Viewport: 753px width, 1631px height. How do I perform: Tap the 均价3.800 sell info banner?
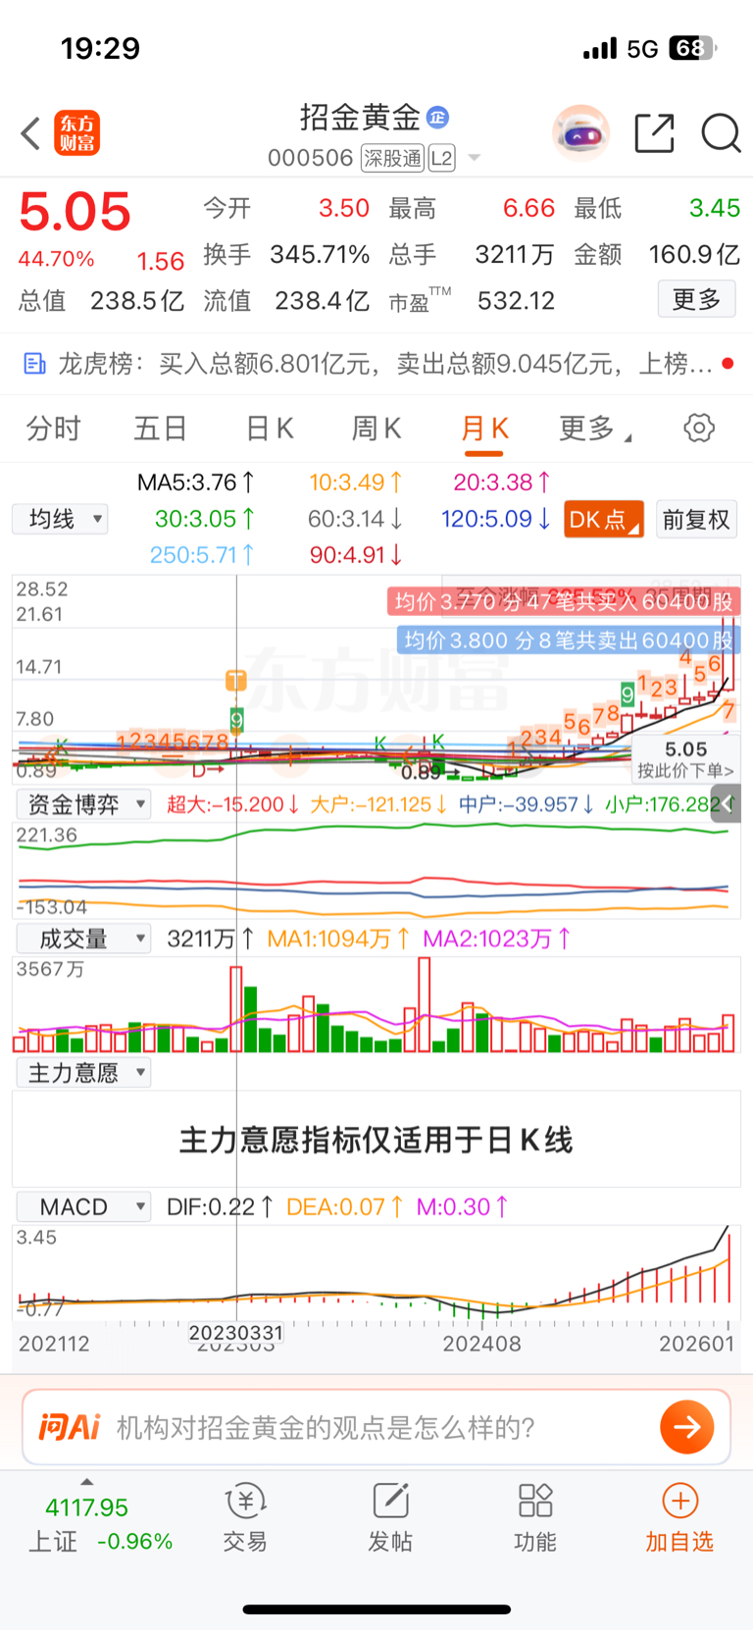pos(569,640)
